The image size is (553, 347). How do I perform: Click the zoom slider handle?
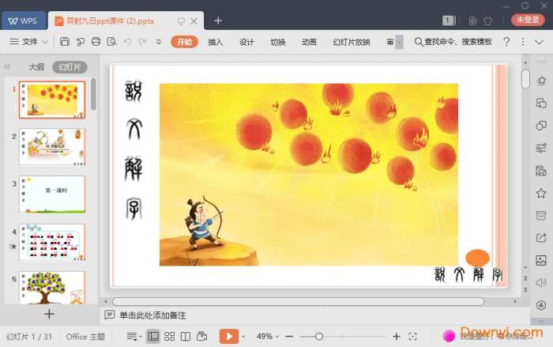pyautogui.click(x=319, y=337)
